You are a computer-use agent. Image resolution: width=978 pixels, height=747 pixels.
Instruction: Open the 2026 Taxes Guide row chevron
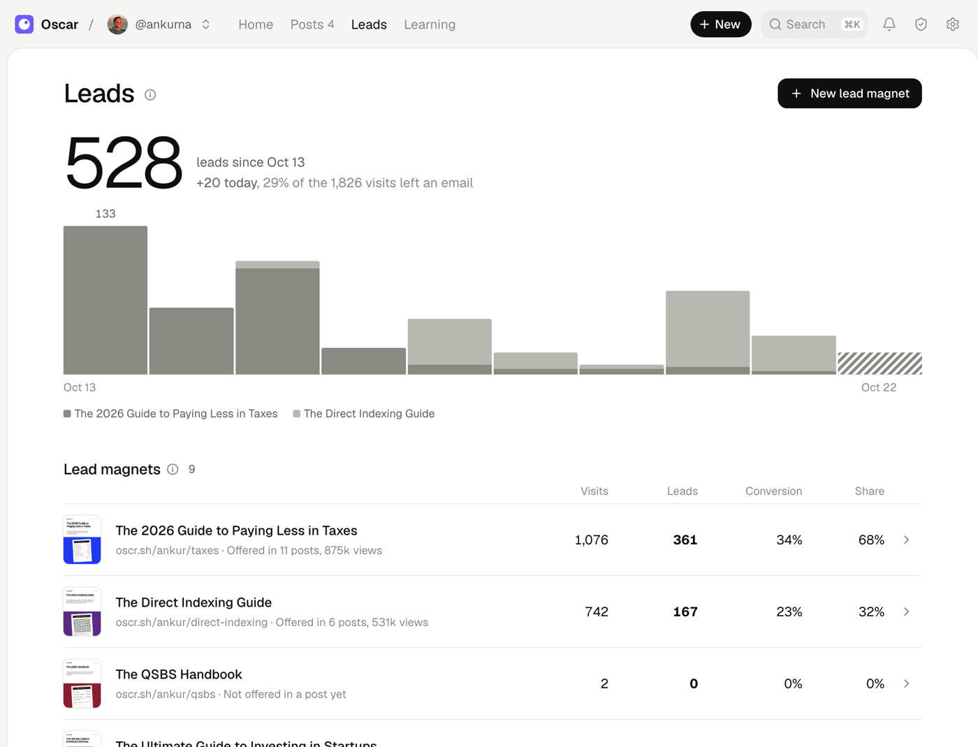click(x=906, y=540)
